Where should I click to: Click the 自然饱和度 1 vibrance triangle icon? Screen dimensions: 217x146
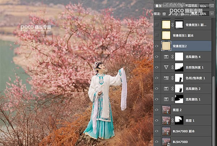point(166,67)
